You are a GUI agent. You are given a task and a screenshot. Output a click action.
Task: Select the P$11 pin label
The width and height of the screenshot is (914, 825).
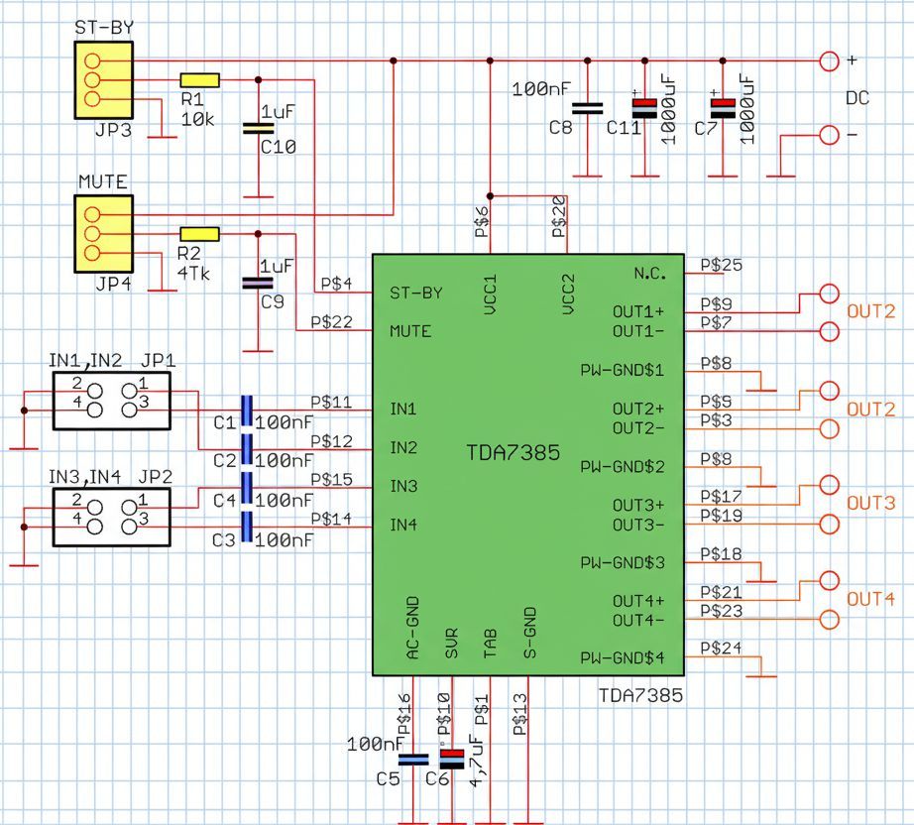(x=332, y=403)
